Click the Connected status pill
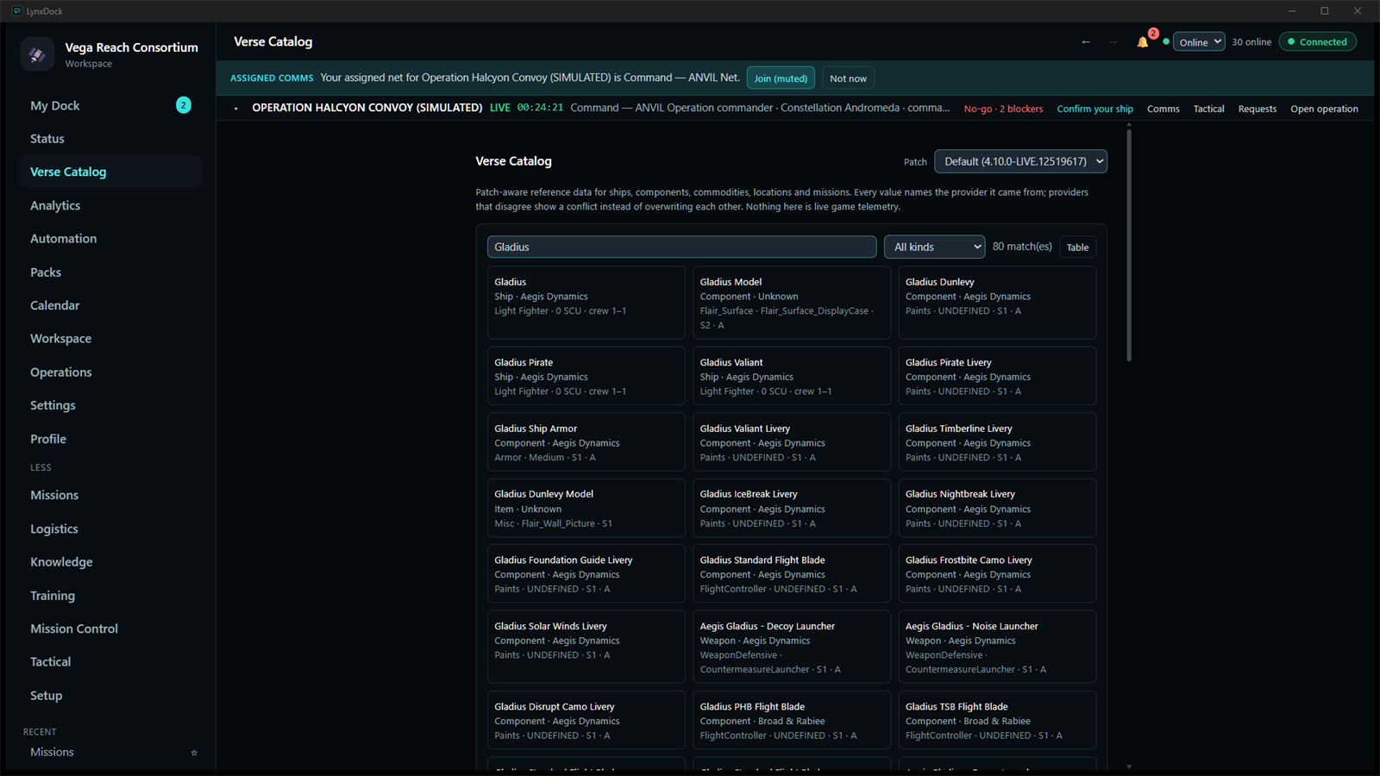Screen dimensions: 1380x776 [x=1317, y=42]
